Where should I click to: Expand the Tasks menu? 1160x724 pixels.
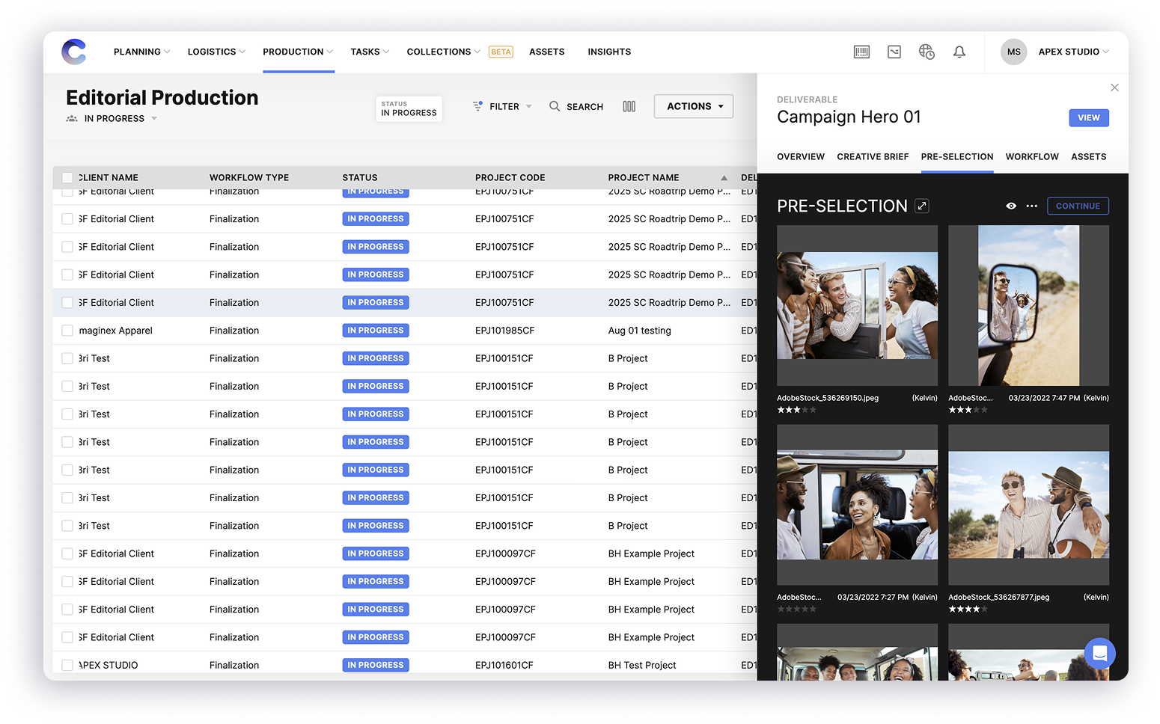[370, 52]
